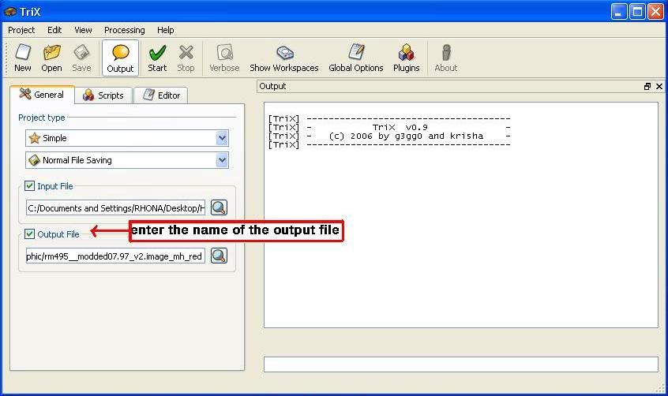Click the TriX title bar app icon
This screenshot has width=668, height=396.
9,12
